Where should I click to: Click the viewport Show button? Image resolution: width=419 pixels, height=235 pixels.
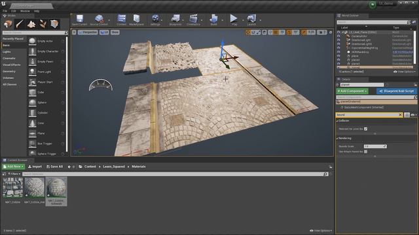tap(115, 32)
